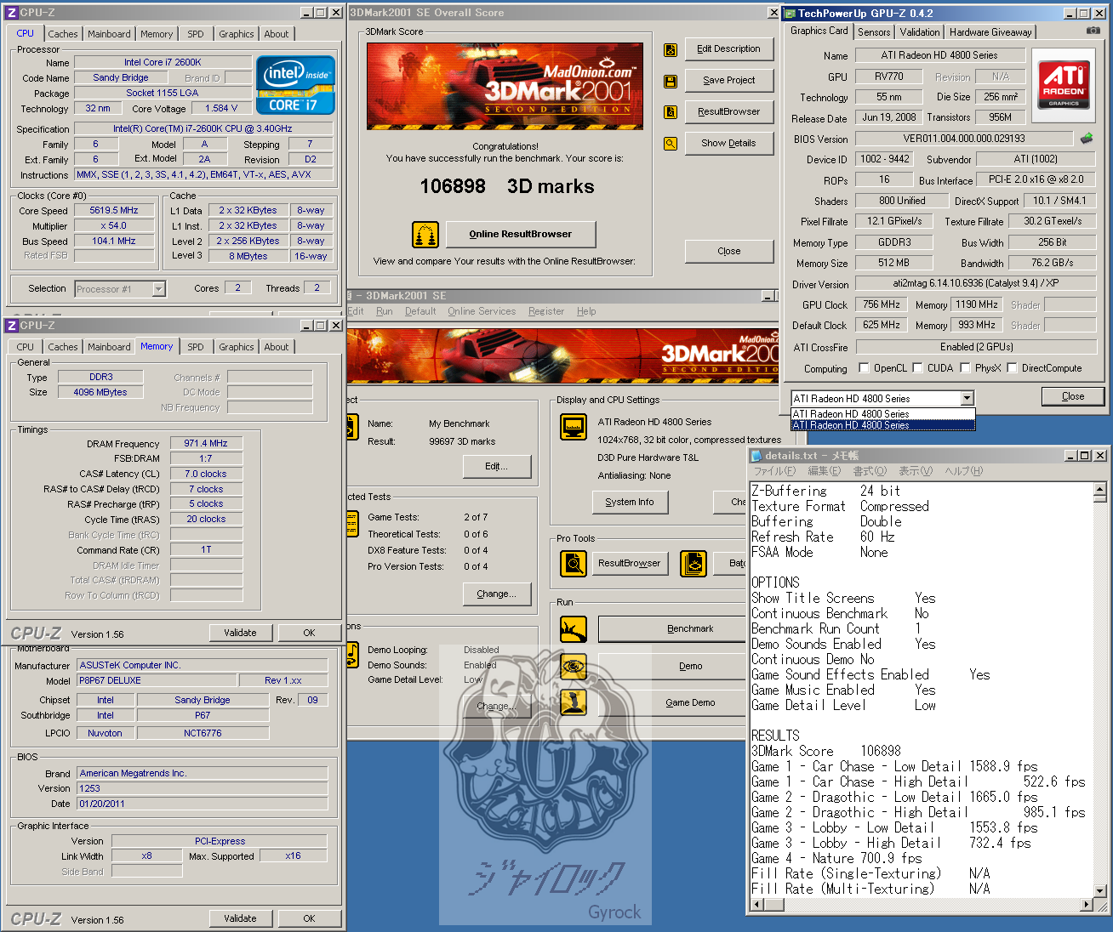This screenshot has height=932, width=1113.
Task: Click the BIOS Version field in GPU-Z
Action: [x=964, y=139]
